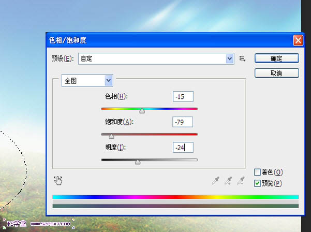311x232 pixels.
Task: Select the add-to-sample eyedropper
Action: [x=228, y=181]
